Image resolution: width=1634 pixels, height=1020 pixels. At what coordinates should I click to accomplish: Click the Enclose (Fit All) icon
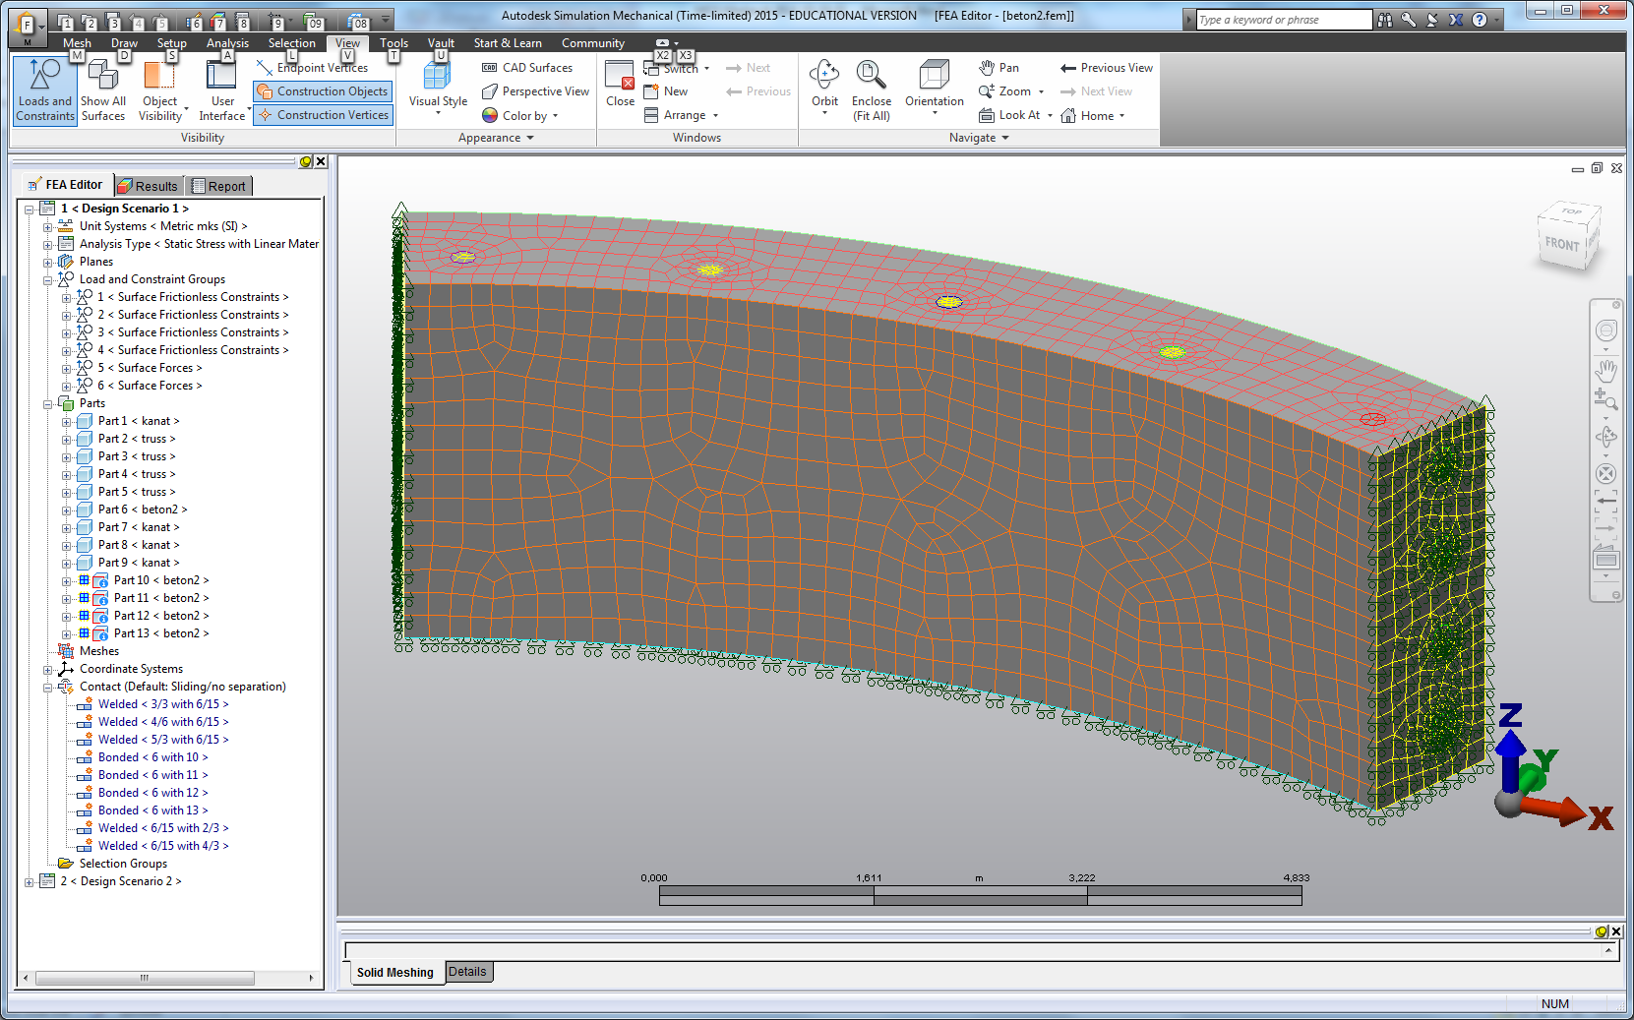tap(871, 76)
